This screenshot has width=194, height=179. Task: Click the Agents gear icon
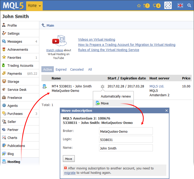(4, 105)
